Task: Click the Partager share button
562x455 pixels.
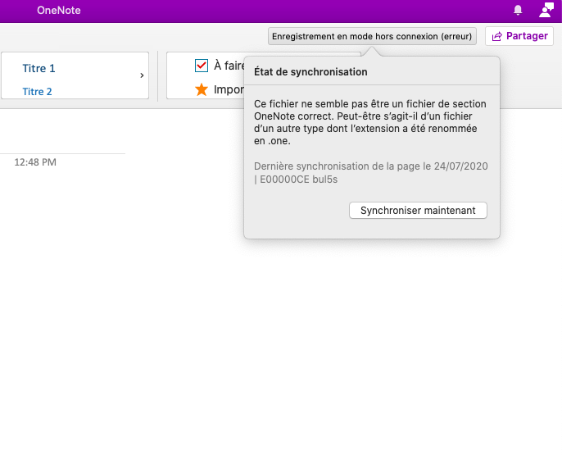Action: point(519,36)
